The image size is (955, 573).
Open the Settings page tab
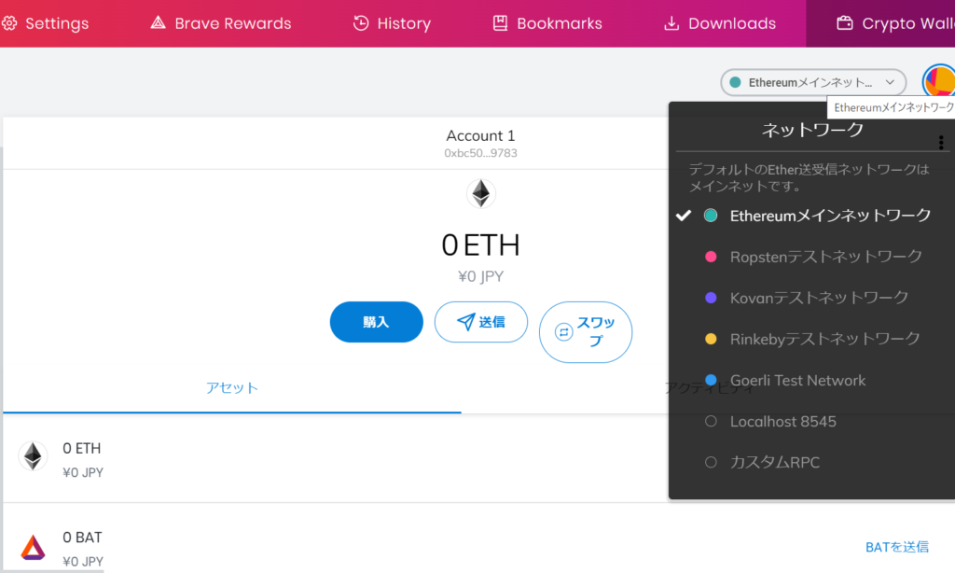46,23
